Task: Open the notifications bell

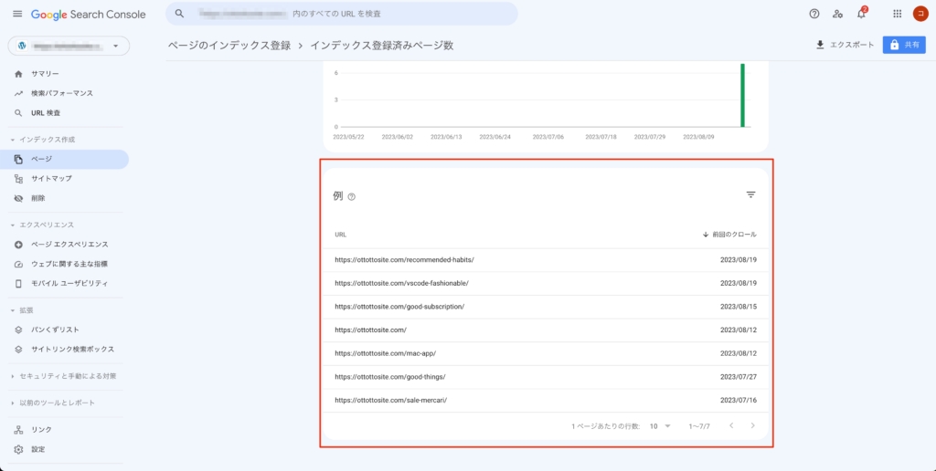Action: 861,14
